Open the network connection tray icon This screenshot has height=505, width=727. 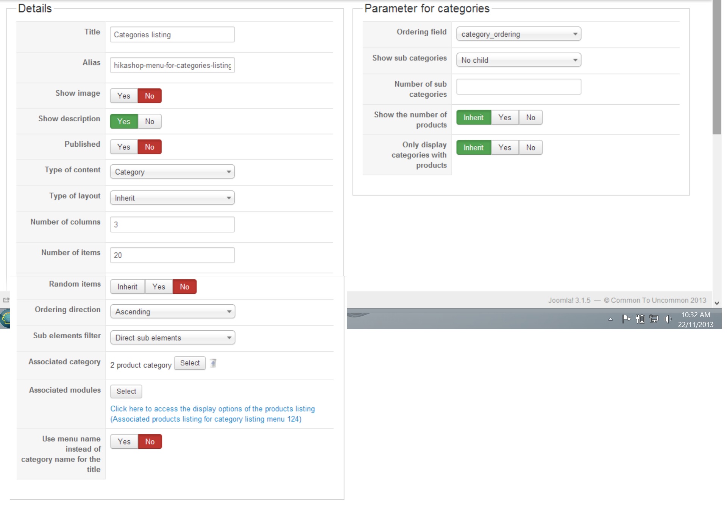coord(654,319)
